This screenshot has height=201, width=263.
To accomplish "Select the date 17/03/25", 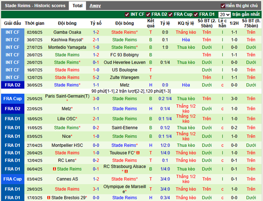I will [35, 198].
